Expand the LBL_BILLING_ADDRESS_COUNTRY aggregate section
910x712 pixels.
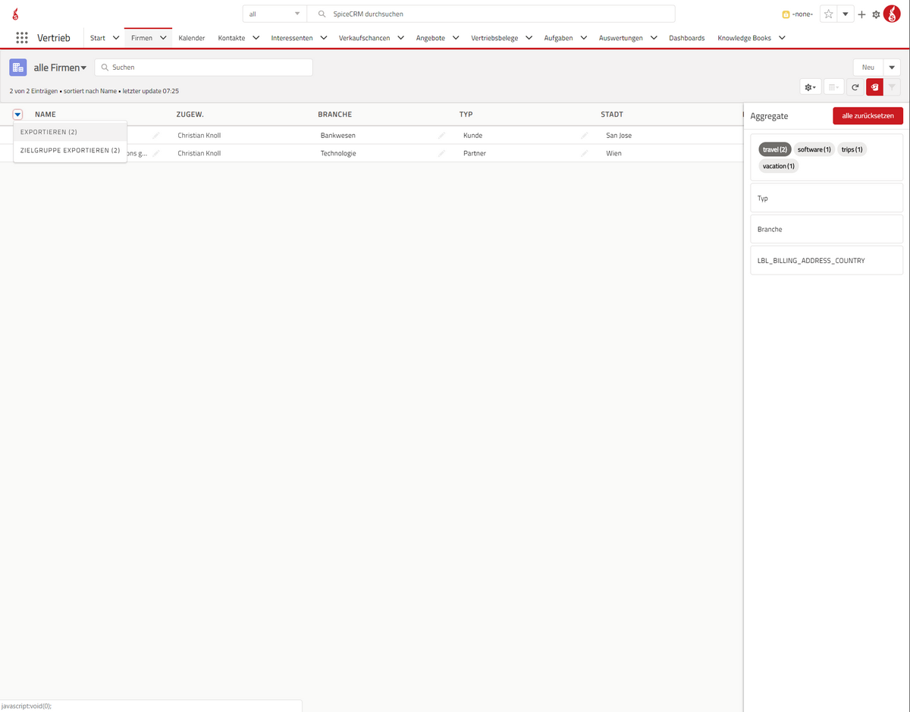(827, 260)
